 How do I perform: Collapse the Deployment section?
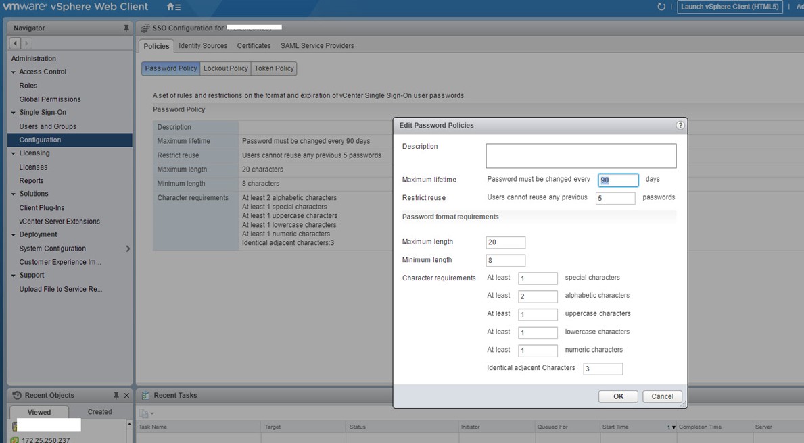[14, 234]
